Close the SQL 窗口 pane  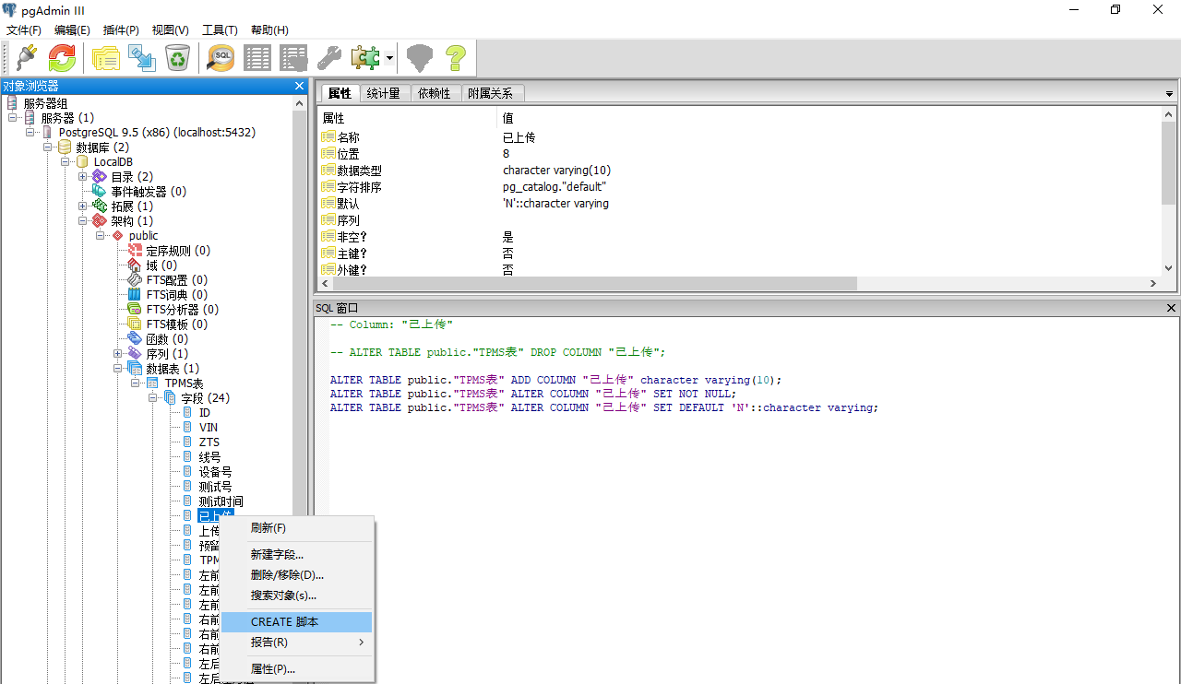tap(1172, 308)
